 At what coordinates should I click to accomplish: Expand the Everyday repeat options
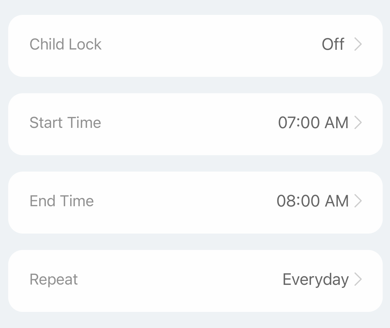point(315,279)
